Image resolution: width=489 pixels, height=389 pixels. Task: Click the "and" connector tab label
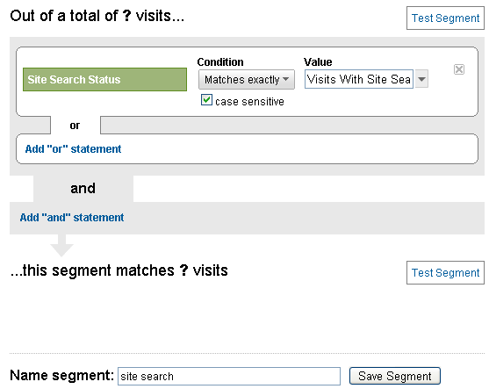(x=83, y=189)
